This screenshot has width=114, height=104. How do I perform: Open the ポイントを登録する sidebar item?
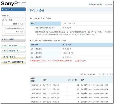tap(13, 51)
